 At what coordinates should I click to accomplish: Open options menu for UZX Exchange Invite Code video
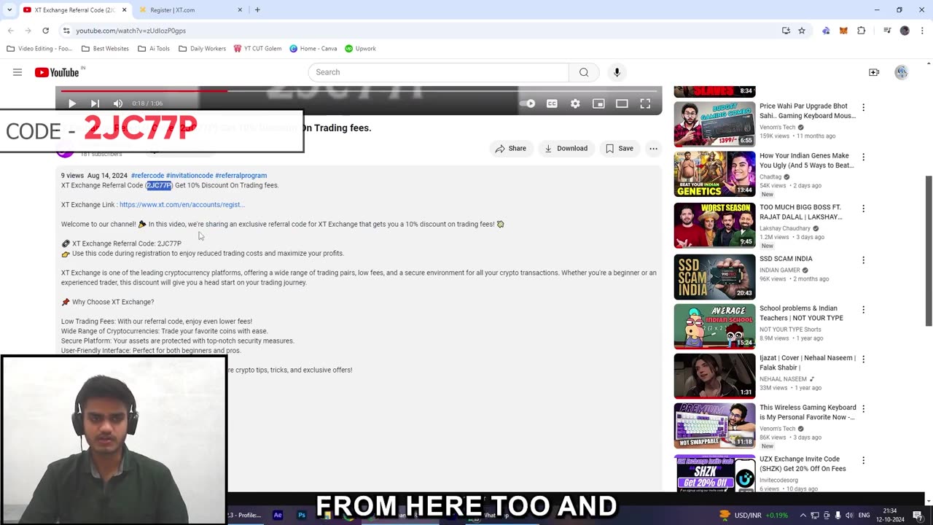tap(863, 461)
